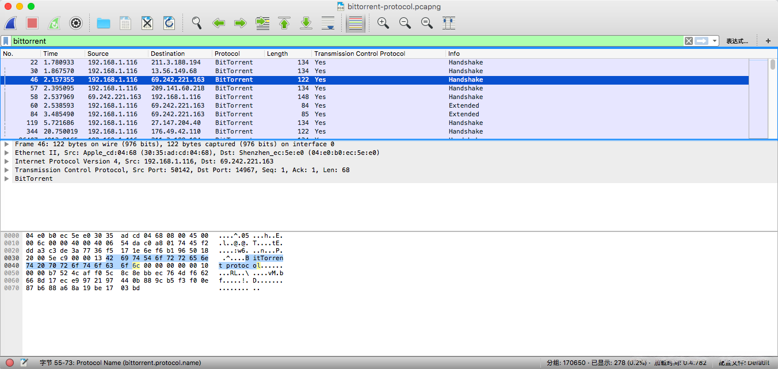Open capture options gear icon
Image resolution: width=778 pixels, height=369 pixels.
pyautogui.click(x=76, y=23)
